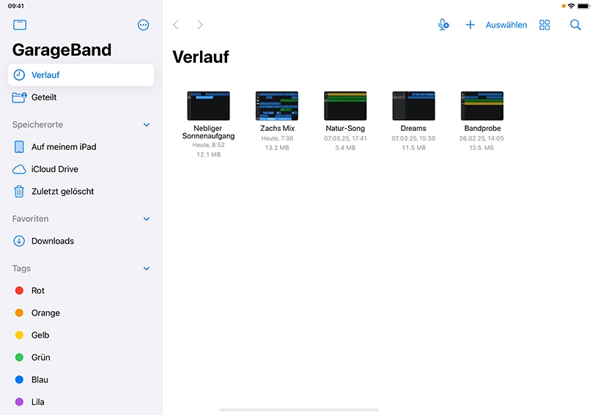The height and width of the screenshot is (415, 598).
Task: Open the more options ellipsis menu
Action: click(143, 25)
